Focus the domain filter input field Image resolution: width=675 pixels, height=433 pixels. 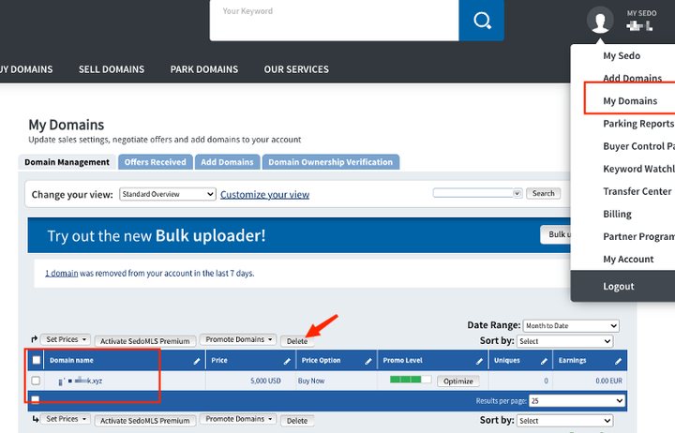[473, 193]
